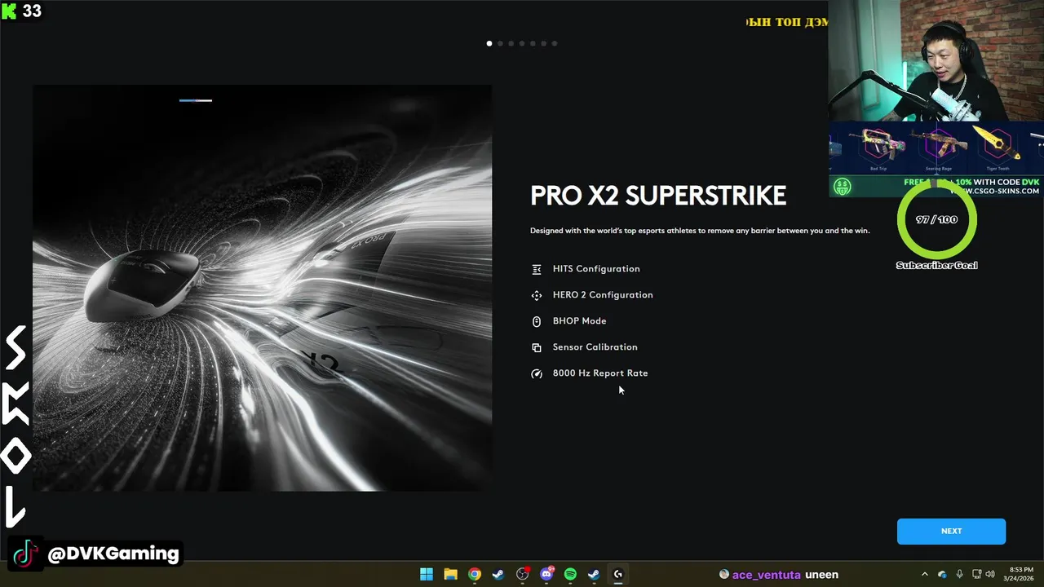Open the Steam icon next to Spotify
This screenshot has height=587, width=1044.
click(594, 574)
